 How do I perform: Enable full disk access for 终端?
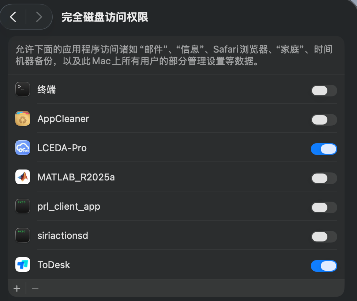point(324,91)
